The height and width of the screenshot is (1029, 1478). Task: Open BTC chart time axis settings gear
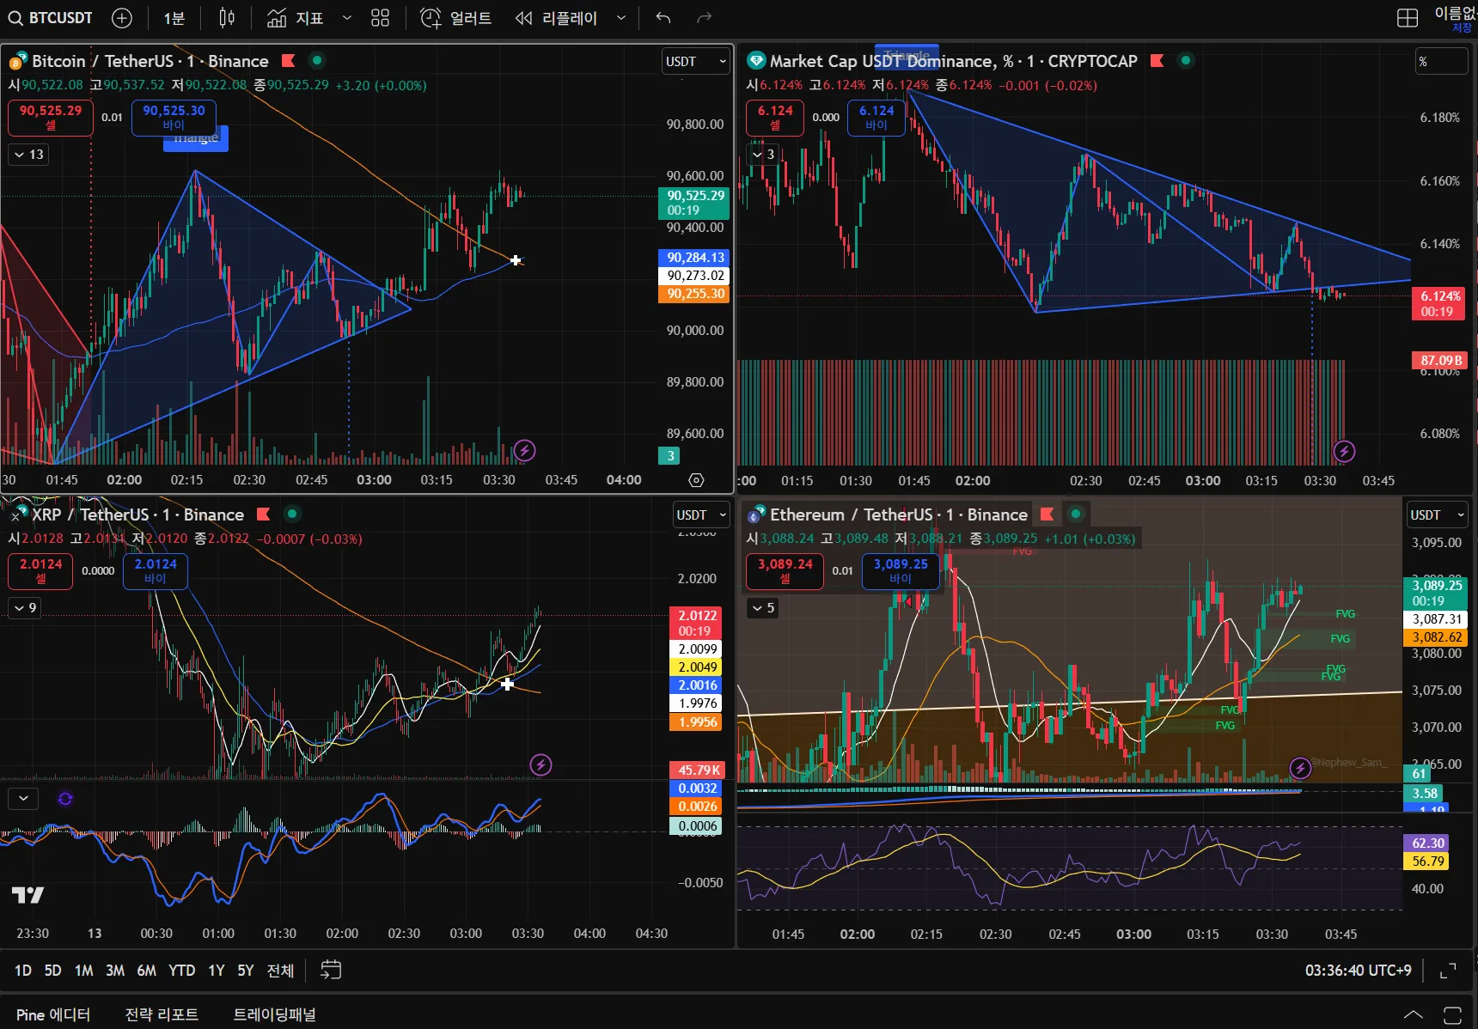click(x=696, y=480)
